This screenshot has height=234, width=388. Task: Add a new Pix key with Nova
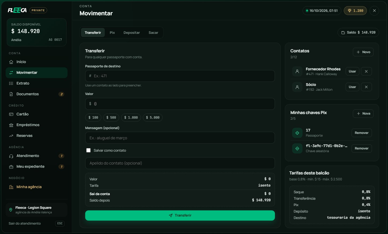pos(363,114)
